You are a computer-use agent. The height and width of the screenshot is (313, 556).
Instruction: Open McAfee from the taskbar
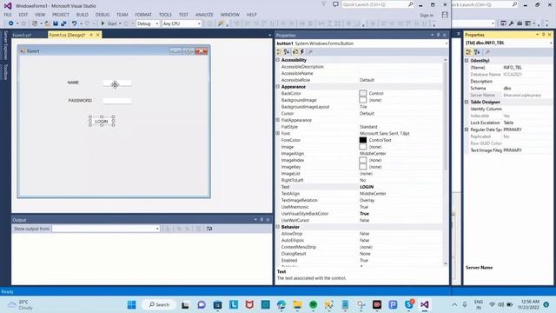click(x=249, y=304)
